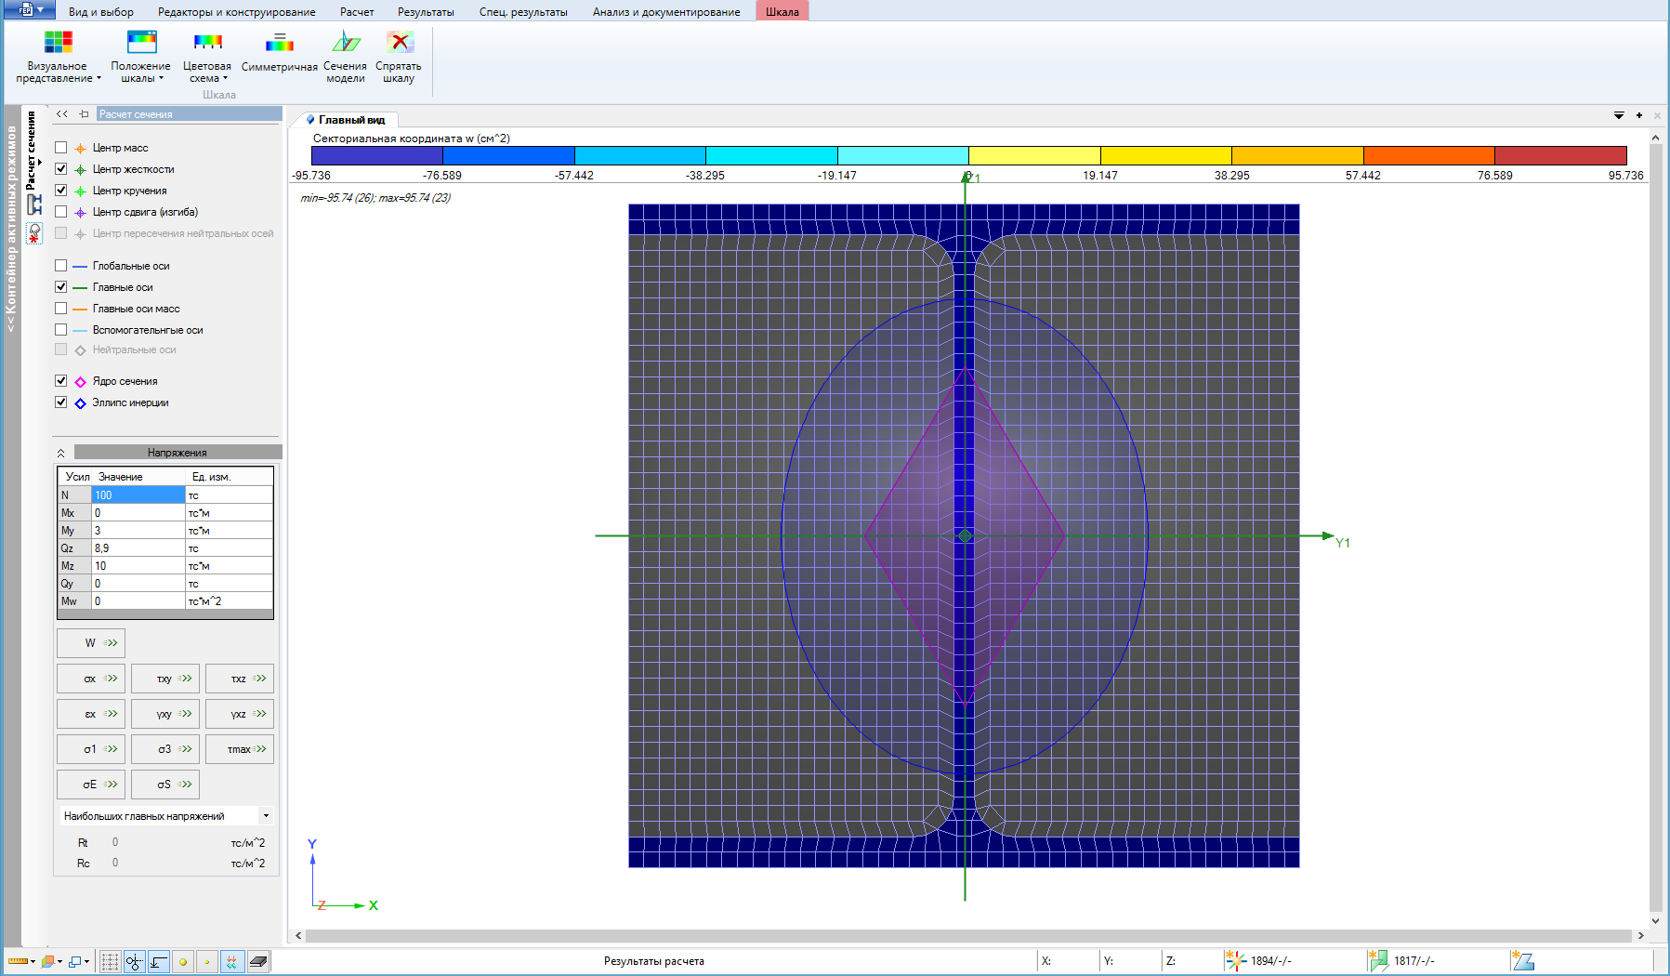Click the σ1 principal stress button
The width and height of the screenshot is (1670, 976).
(91, 749)
